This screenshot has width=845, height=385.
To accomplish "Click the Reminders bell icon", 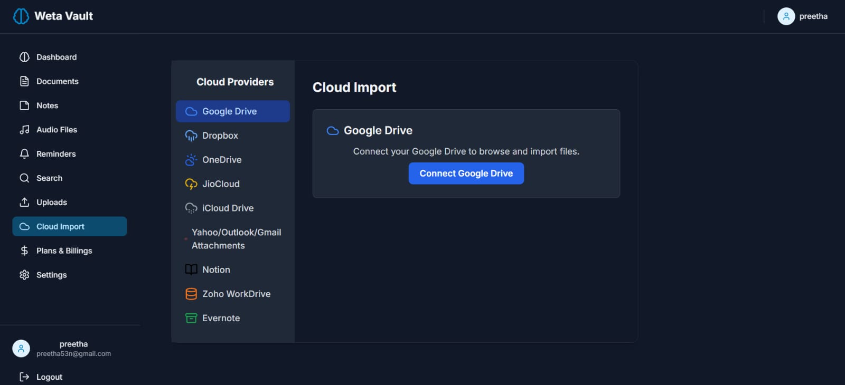I will click(24, 154).
